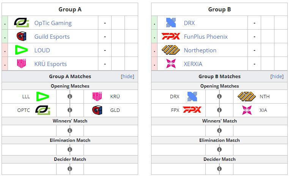
Task: Hide the Group A Matches section
Action: click(x=128, y=76)
